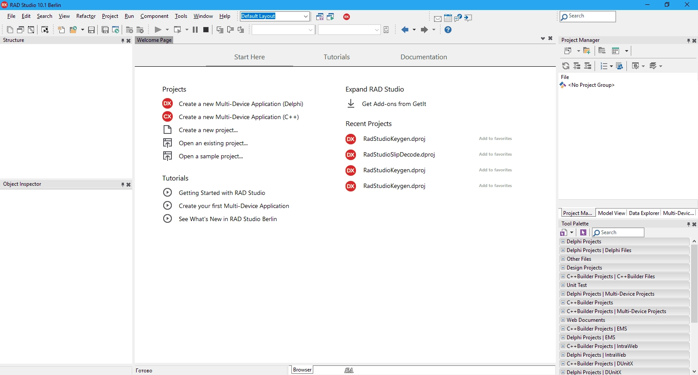Image resolution: width=698 pixels, height=375 pixels.
Task: Open the Forward history dropdown arrow
Action: tap(434, 30)
